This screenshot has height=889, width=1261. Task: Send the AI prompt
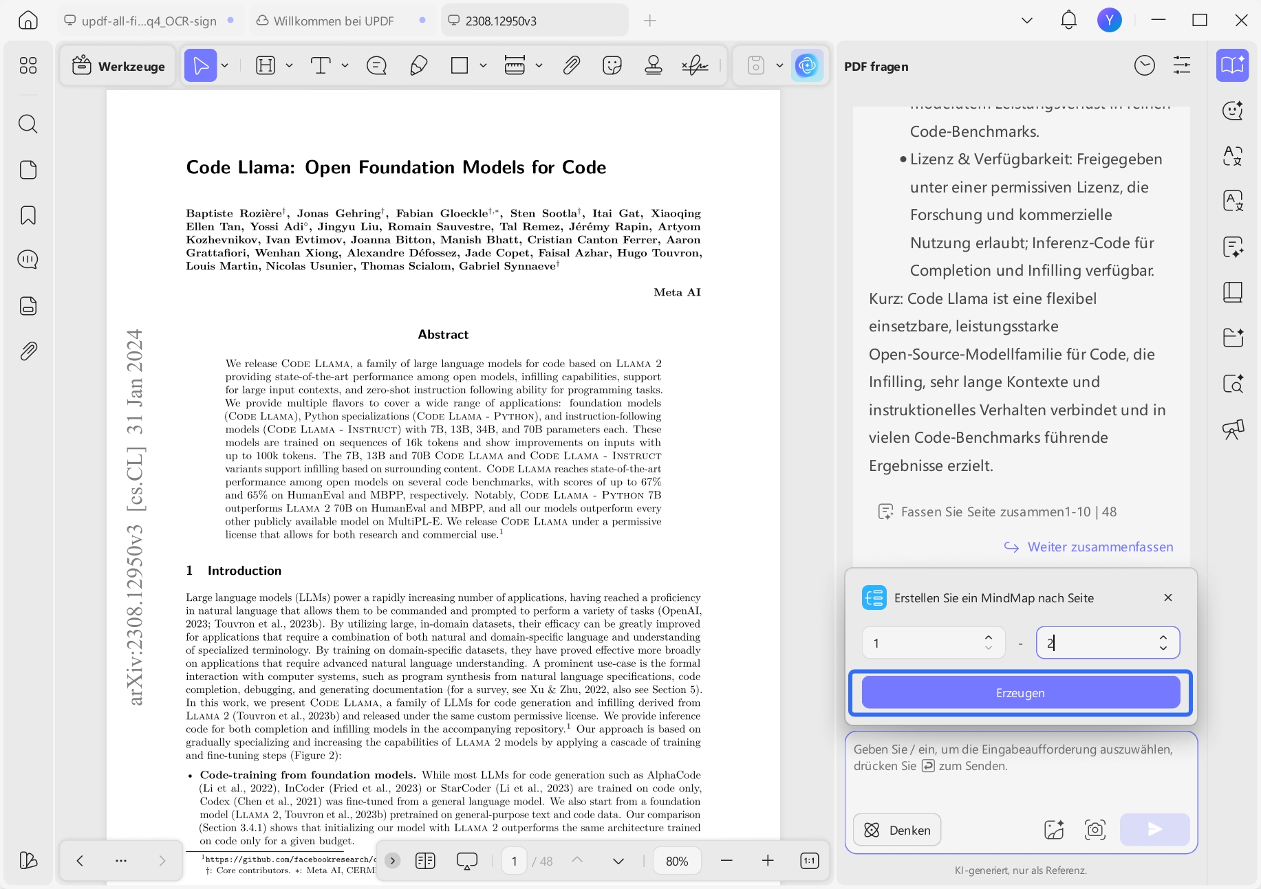[1154, 830]
